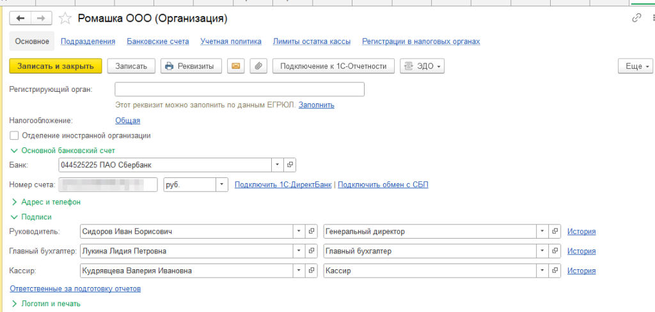
Task: Click Подключить 1С:ДиректБанк link
Action: [x=283, y=184]
